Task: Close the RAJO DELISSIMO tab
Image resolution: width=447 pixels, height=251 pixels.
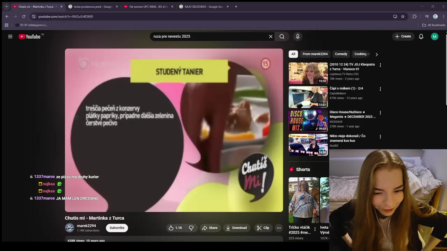Action: (228, 7)
